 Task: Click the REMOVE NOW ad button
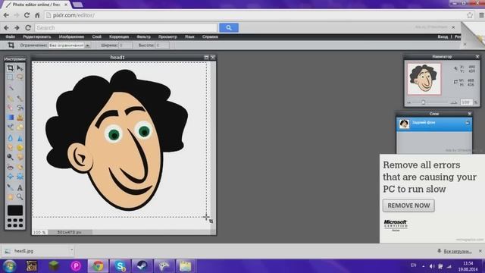tap(408, 206)
